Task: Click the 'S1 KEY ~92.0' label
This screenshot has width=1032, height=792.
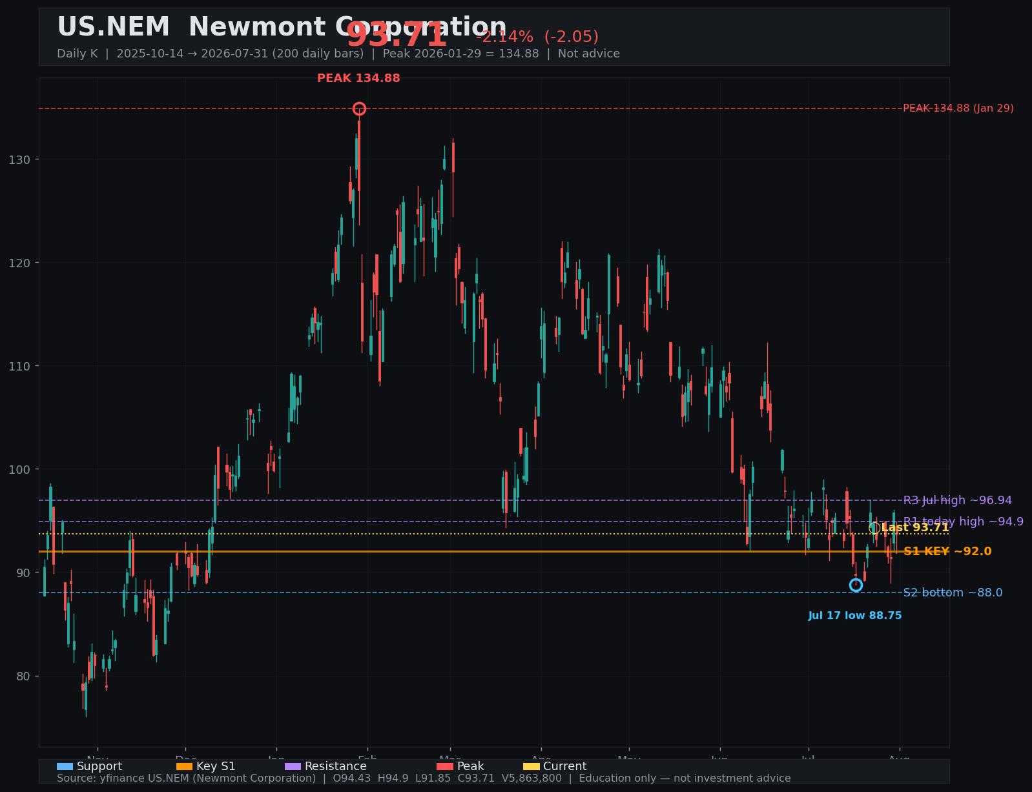Action: click(x=947, y=551)
